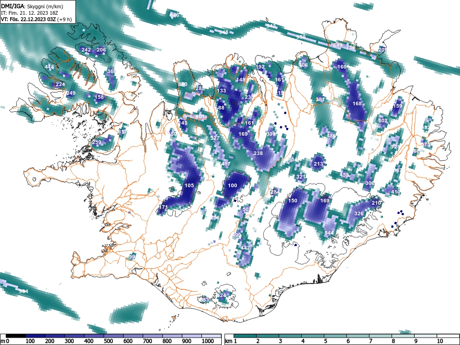Click the offshore value 945 in the north
The image size is (460, 345).
224,32
